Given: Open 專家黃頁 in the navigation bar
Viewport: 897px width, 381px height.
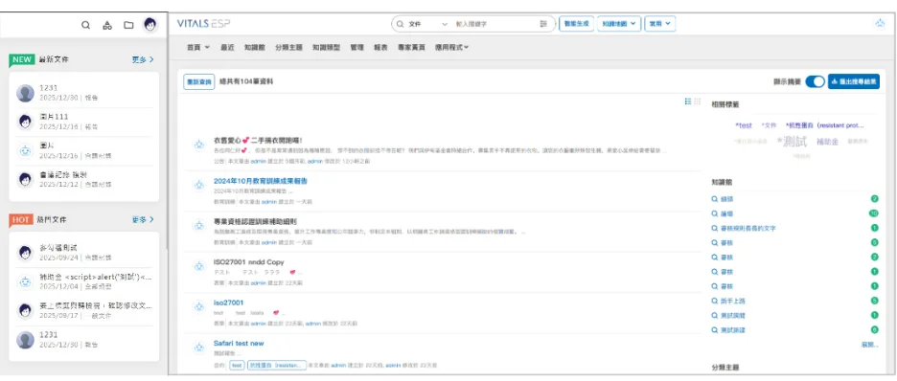Looking at the screenshot, I should (x=411, y=48).
